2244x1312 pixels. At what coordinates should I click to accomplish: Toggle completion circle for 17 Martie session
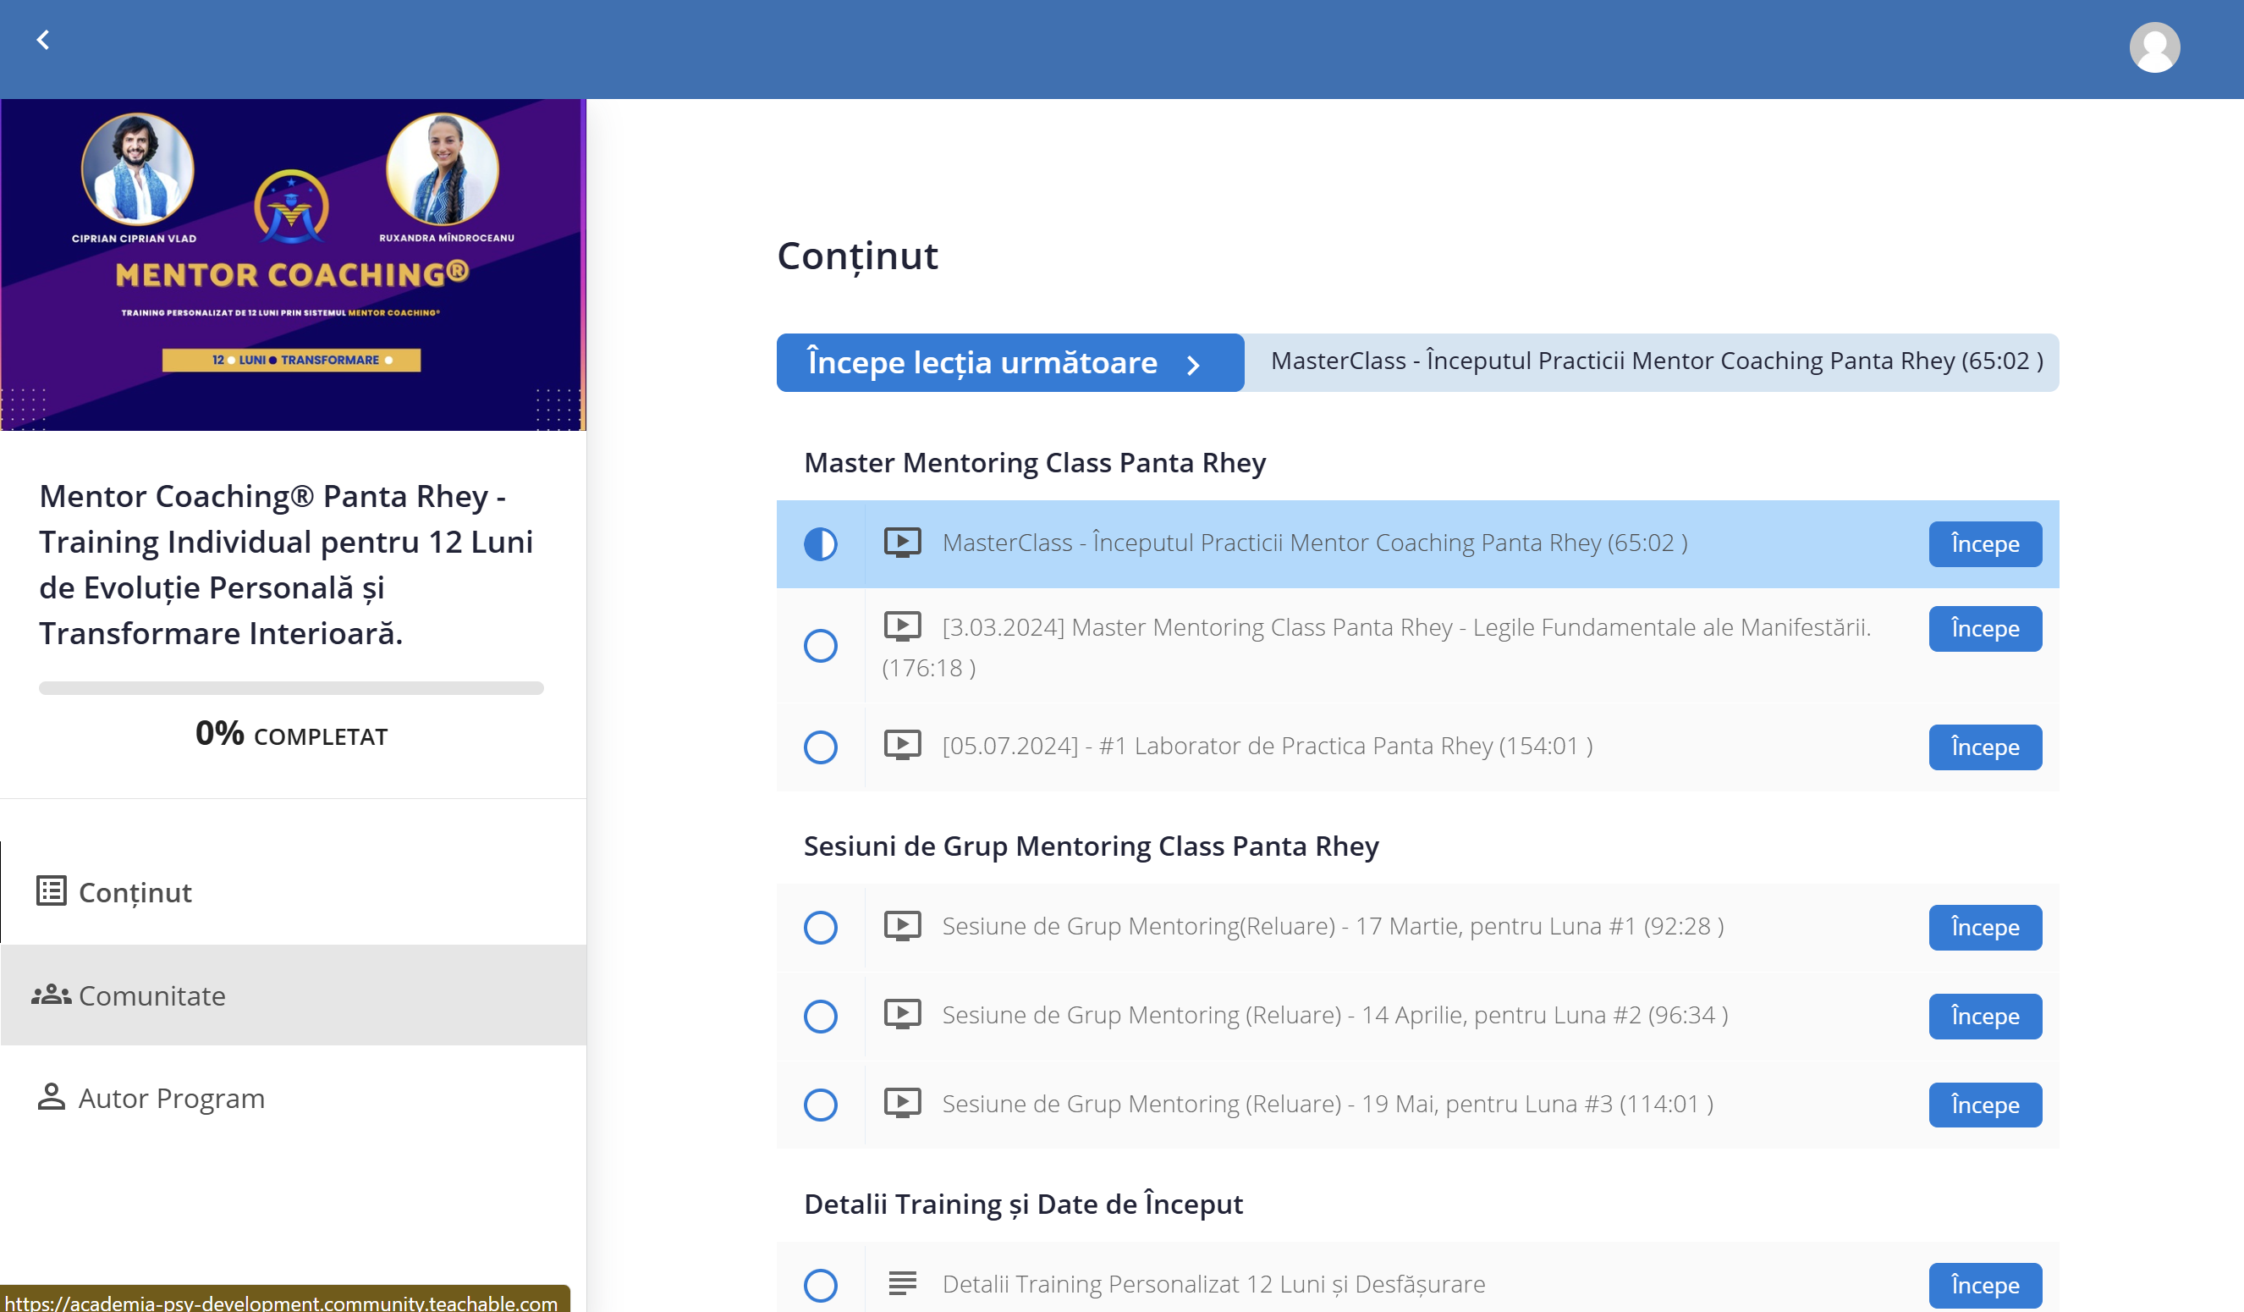point(820,927)
